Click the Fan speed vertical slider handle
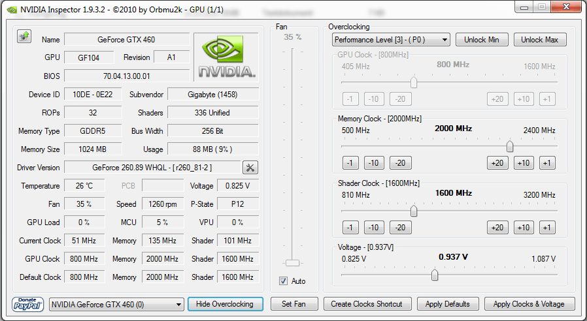The image size is (587, 321). 292,263
